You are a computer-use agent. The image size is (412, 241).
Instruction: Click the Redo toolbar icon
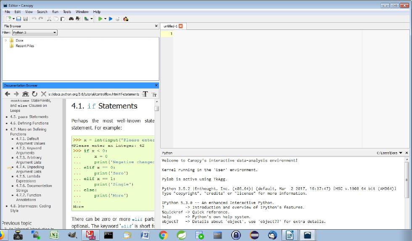(41, 19)
